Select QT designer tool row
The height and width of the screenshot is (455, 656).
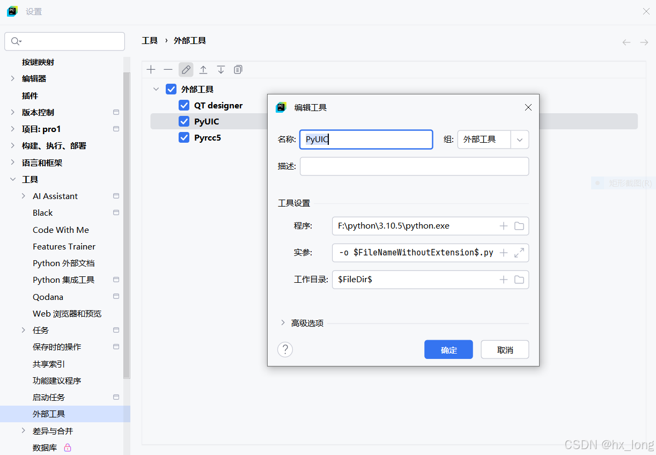pos(218,105)
